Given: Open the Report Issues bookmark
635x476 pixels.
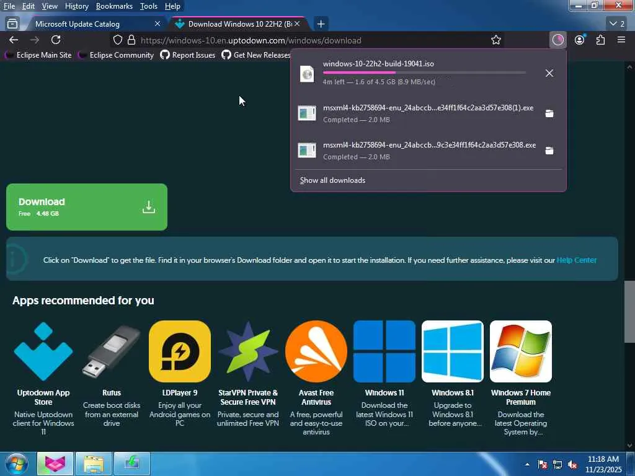Looking at the screenshot, I should (x=188, y=55).
